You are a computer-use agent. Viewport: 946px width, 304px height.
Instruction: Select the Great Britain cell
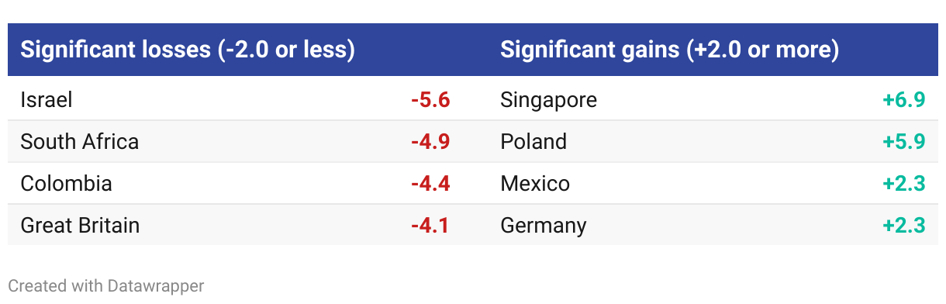pos(81,226)
